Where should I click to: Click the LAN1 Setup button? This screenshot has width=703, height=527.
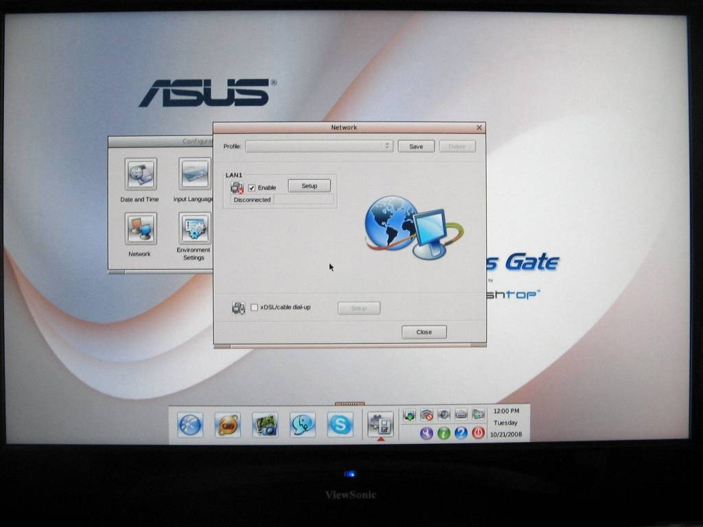(x=310, y=185)
